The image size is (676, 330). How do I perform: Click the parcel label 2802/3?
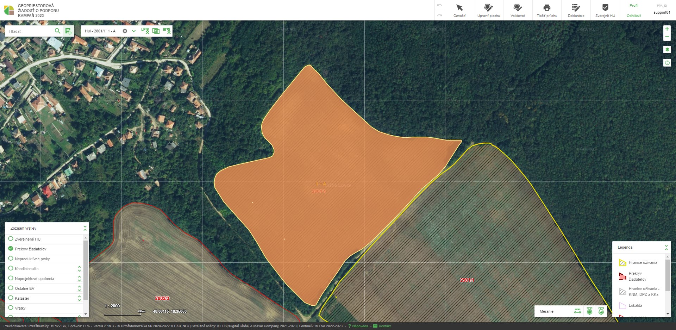[x=162, y=298]
